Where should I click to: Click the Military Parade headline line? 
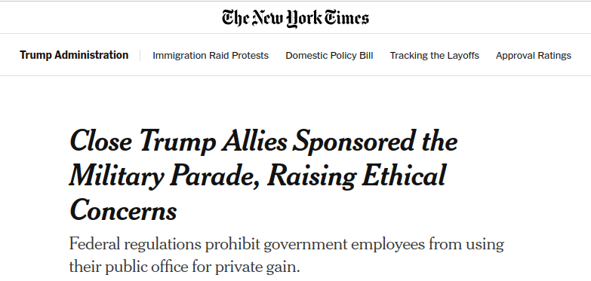[x=257, y=176]
